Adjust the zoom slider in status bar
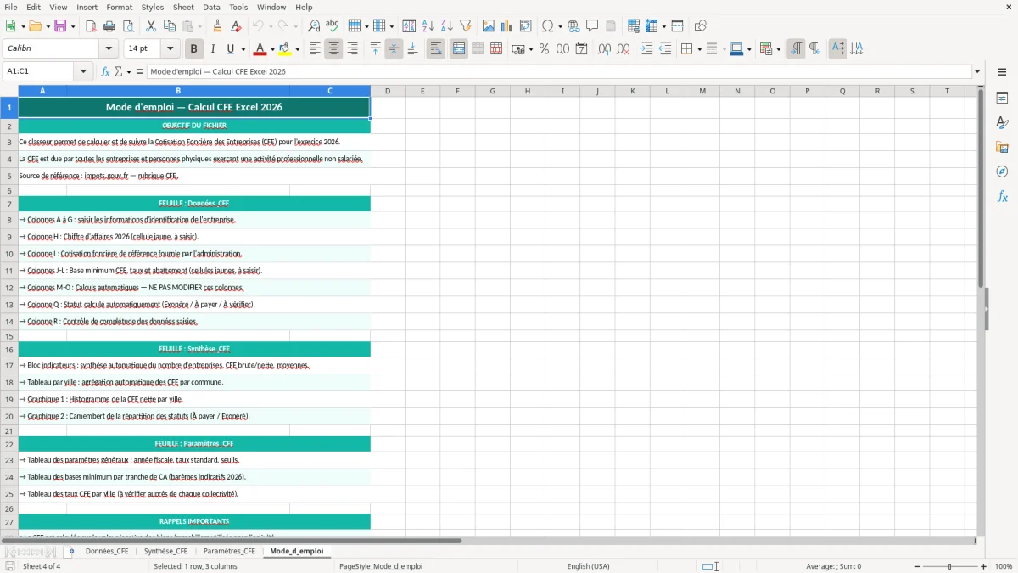1018x573 pixels. pos(949,566)
